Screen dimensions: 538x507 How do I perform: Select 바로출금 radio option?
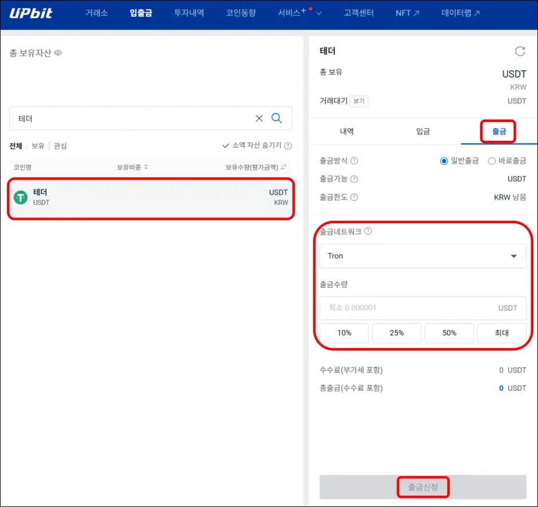tap(491, 161)
